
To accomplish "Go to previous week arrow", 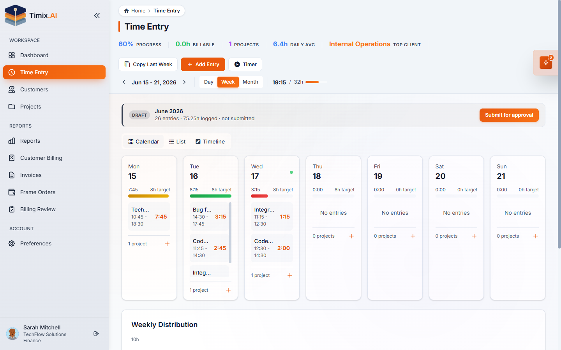I will tap(124, 82).
